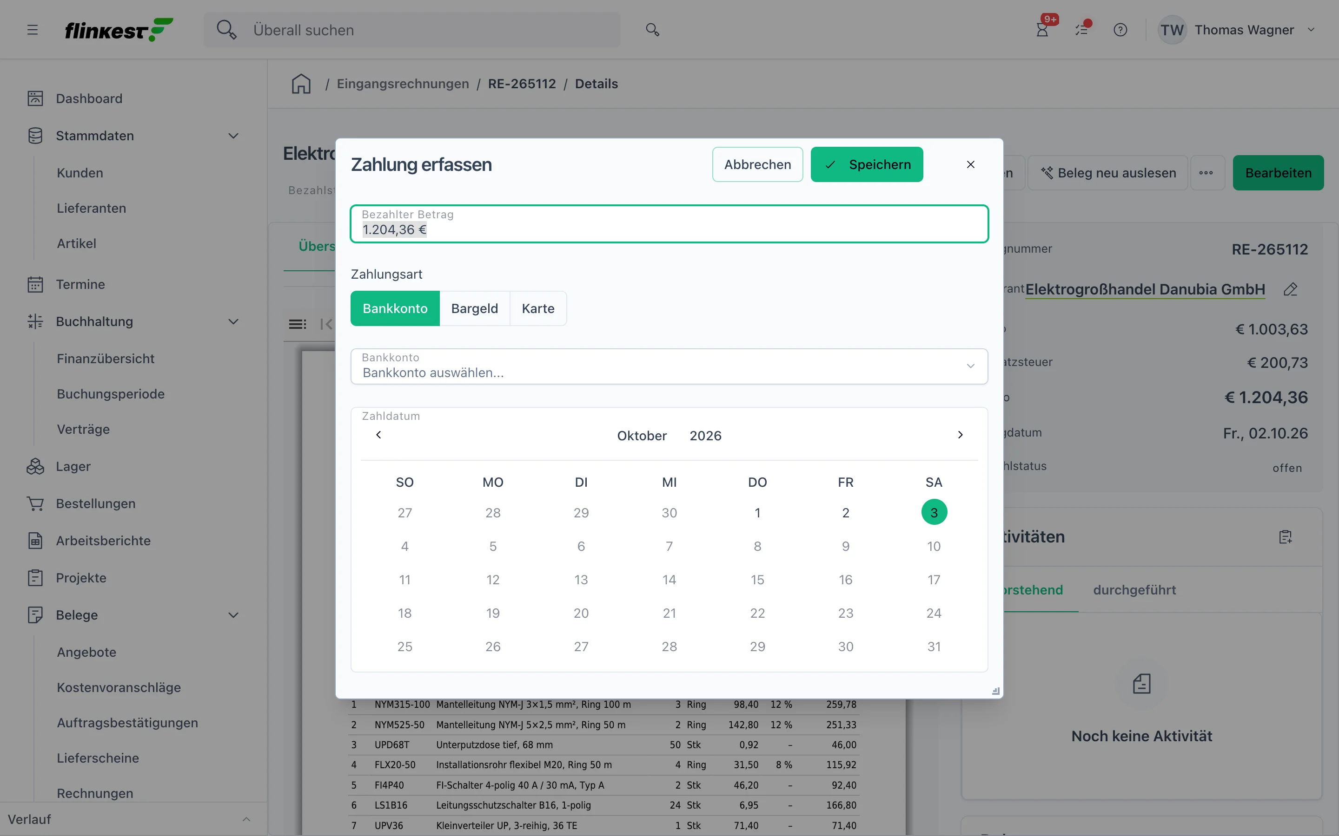
Task: Select Bankkonto payment type
Action: (395, 308)
